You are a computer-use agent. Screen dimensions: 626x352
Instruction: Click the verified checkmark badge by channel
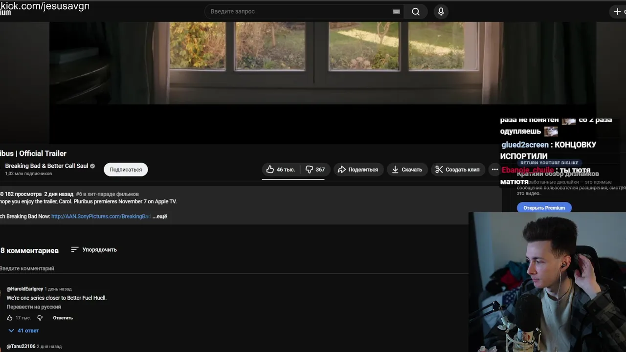(92, 166)
